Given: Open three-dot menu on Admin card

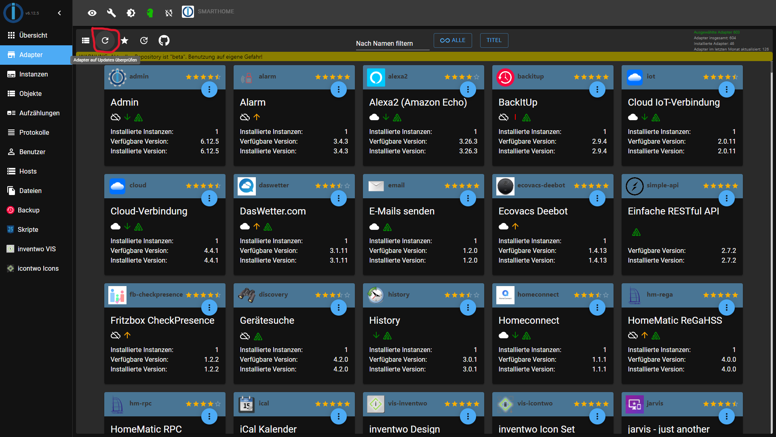Looking at the screenshot, I should 209,89.
